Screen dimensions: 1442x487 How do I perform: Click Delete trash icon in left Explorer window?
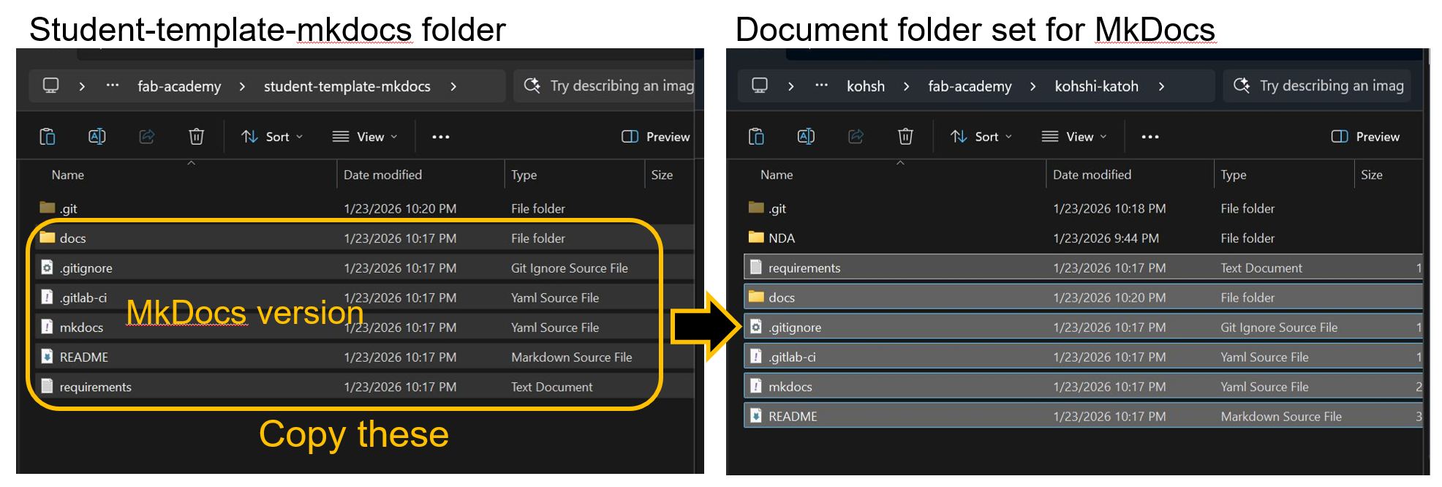[196, 137]
